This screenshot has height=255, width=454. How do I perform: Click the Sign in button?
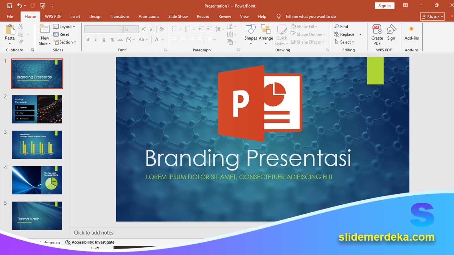tap(384, 6)
